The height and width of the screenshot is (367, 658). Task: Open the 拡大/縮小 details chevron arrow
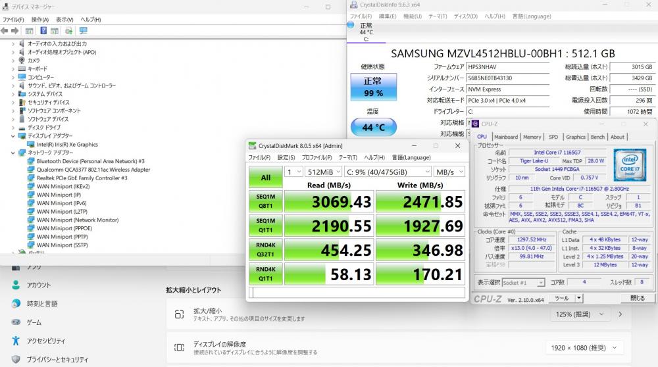coord(620,314)
